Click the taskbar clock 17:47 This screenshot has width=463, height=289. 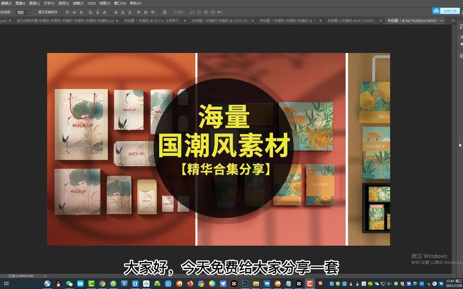[454, 283]
